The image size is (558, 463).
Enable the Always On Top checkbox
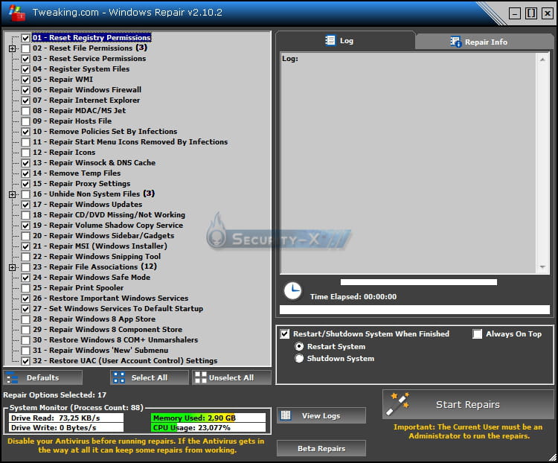477,333
